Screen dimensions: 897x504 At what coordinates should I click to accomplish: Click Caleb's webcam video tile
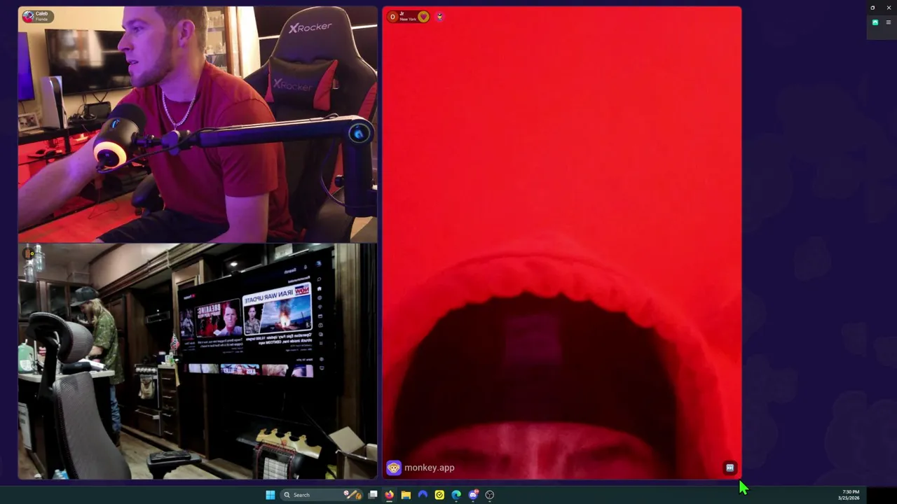pyautogui.click(x=198, y=125)
